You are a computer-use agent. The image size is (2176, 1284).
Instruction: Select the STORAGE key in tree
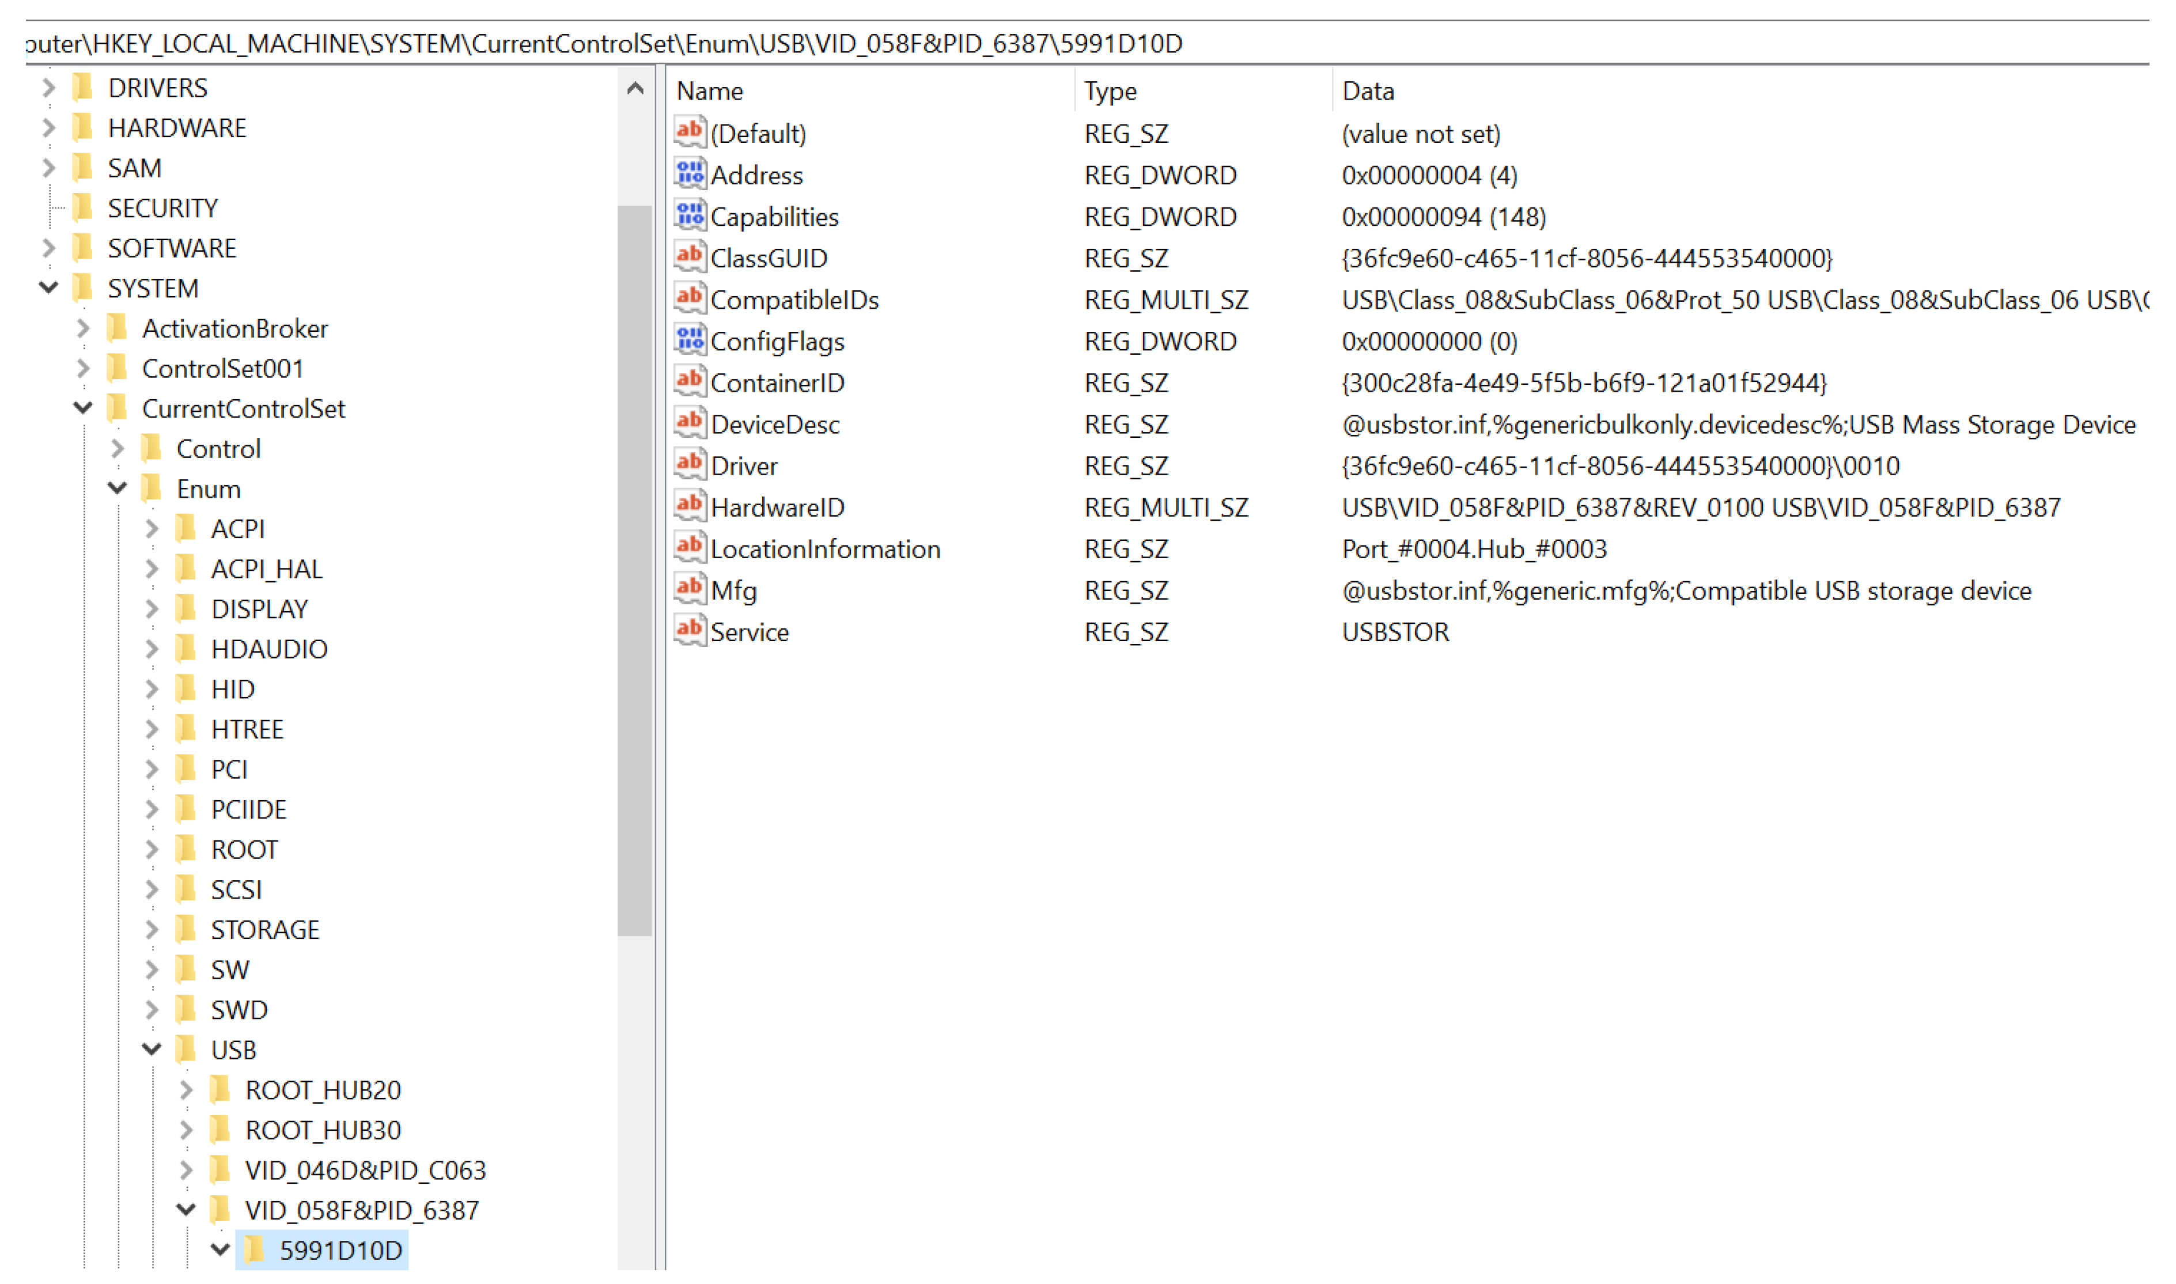265,929
